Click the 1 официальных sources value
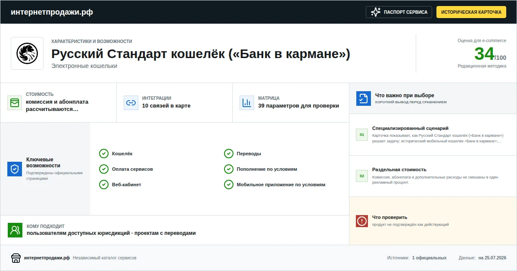Screen dimensions: 517x271 pos(429,258)
